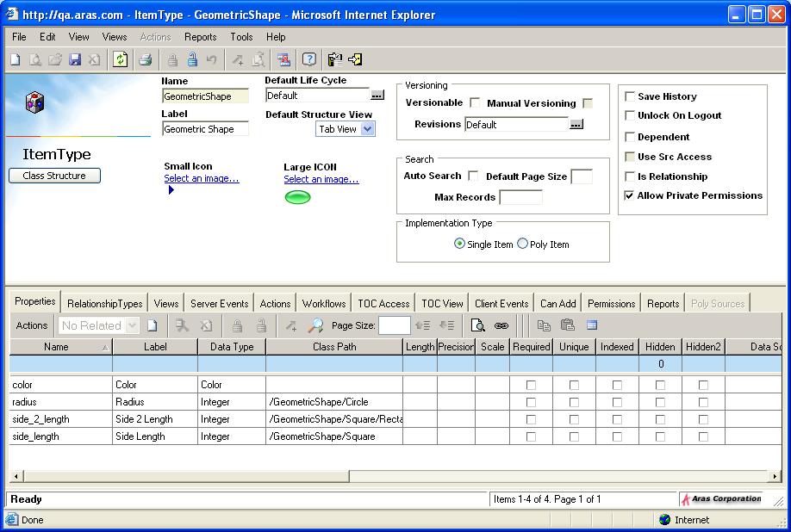Select the Poly Item radio button
The width and height of the screenshot is (791, 532).
(x=523, y=244)
